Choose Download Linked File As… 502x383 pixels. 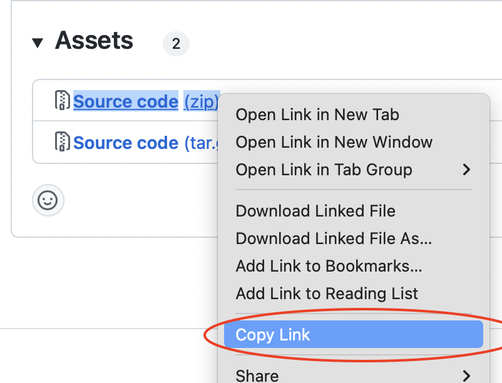click(x=334, y=238)
